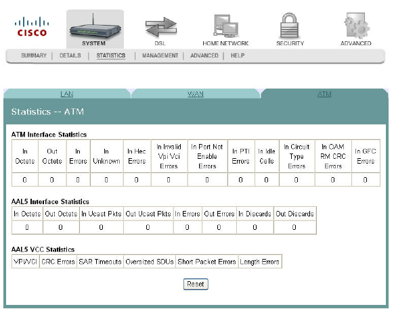
Task: Click the Out Discards AAL5 value cell
Action: pos(294,227)
